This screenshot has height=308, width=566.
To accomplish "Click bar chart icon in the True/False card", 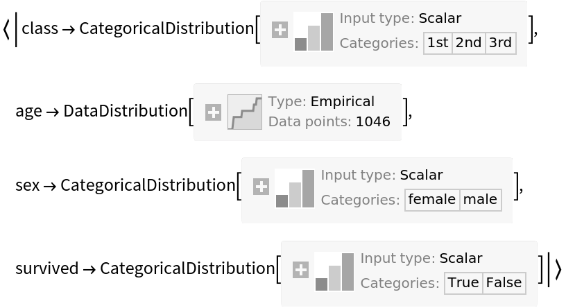I will pos(334,272).
